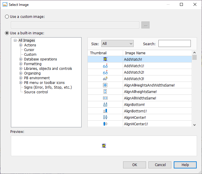The height and width of the screenshot is (174, 202).
Task: Select the AlignBottom! thumbnail icon
Action: tap(105, 104)
